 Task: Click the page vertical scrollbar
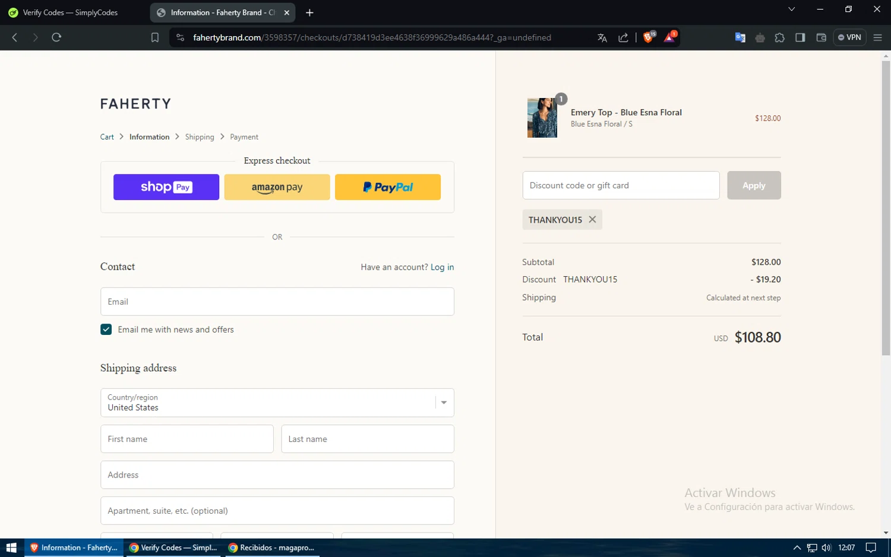pyautogui.click(x=886, y=208)
